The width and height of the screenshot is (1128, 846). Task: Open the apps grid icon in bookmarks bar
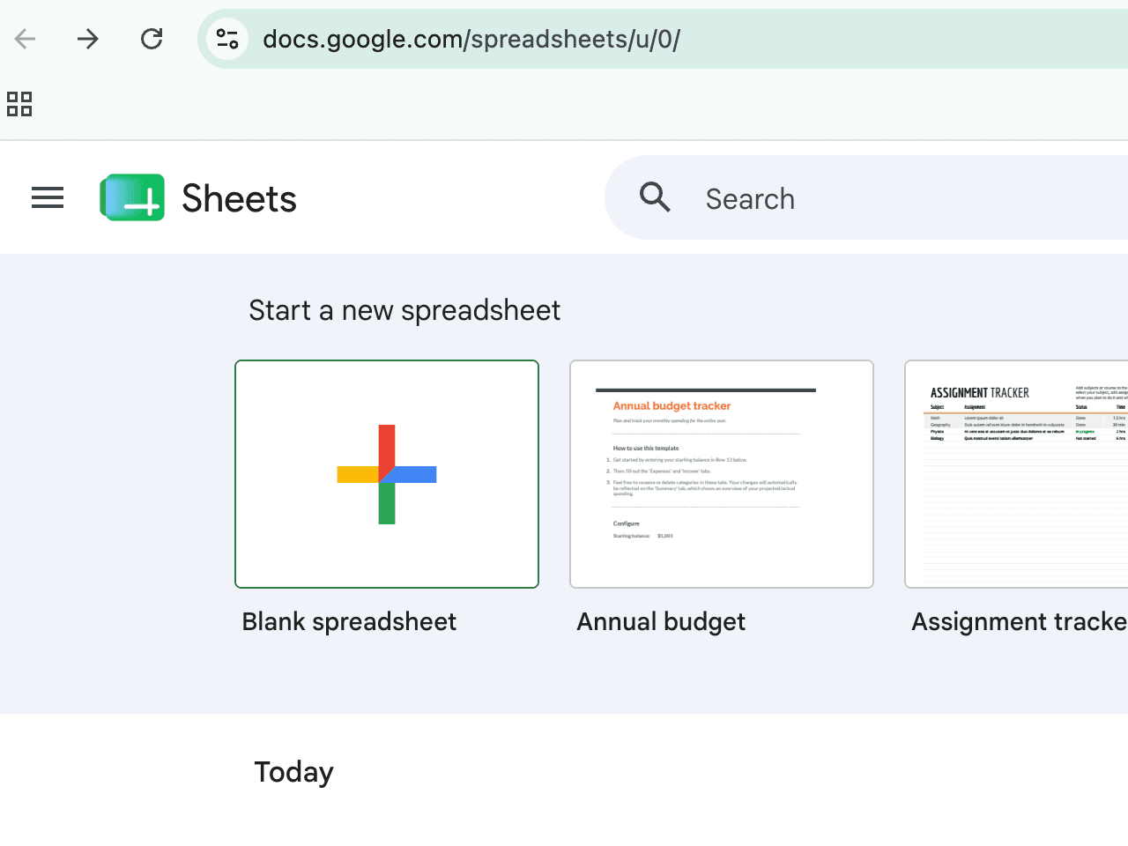pos(19,104)
